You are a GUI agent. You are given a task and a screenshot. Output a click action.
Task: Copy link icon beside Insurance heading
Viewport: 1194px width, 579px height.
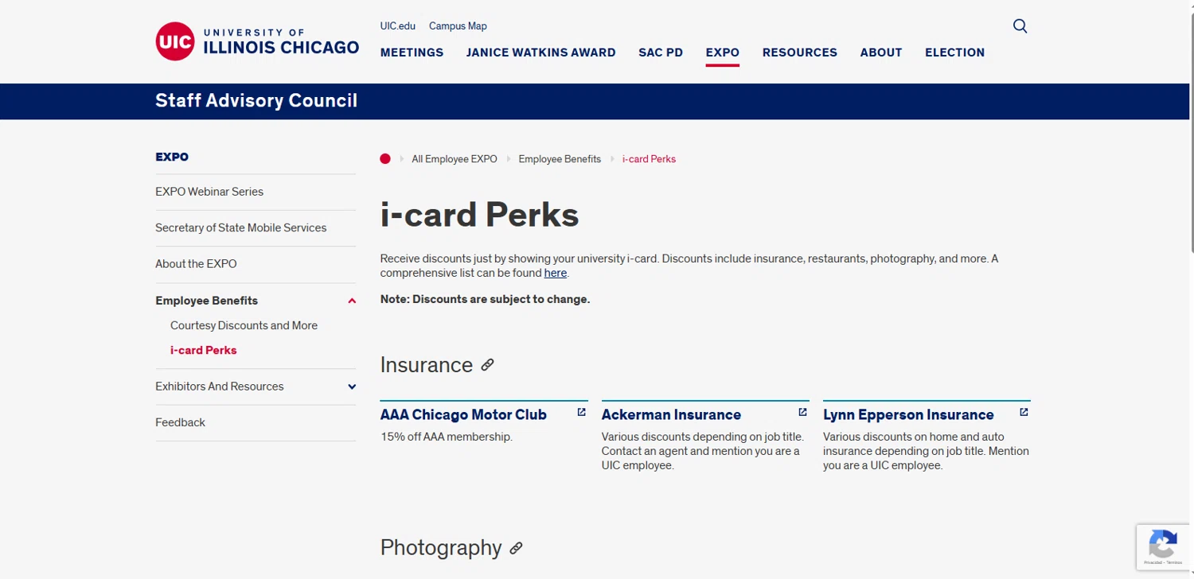(488, 365)
